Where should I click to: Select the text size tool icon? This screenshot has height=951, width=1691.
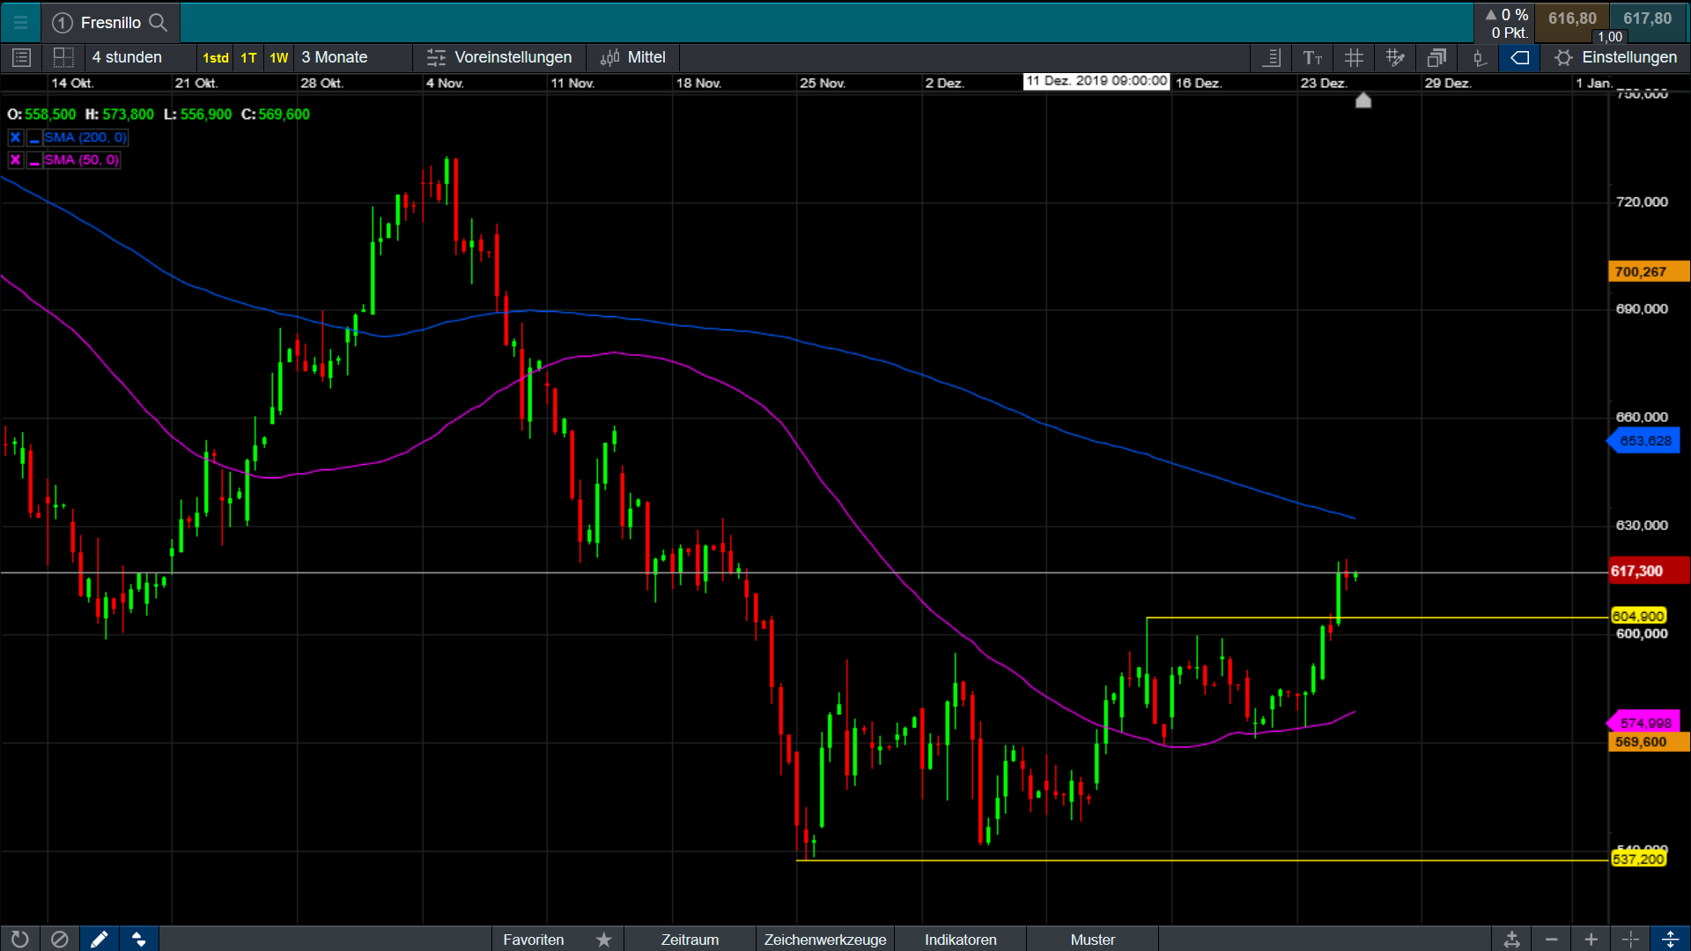coord(1312,58)
